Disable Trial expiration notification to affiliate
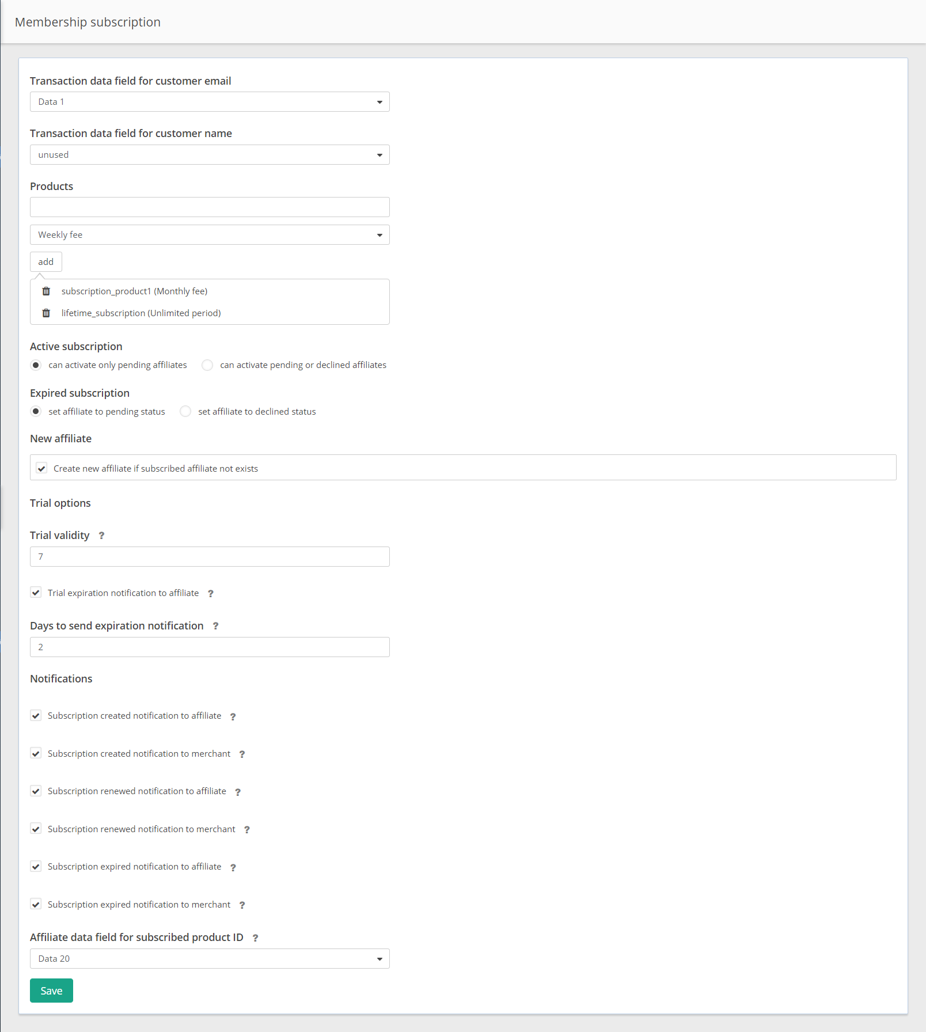This screenshot has width=926, height=1032. tap(36, 593)
